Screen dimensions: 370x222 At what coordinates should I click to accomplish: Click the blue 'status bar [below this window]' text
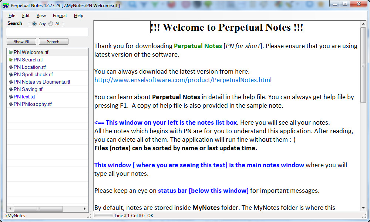tap(203, 191)
